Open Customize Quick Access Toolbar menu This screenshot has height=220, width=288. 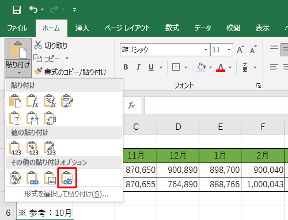tap(74, 10)
